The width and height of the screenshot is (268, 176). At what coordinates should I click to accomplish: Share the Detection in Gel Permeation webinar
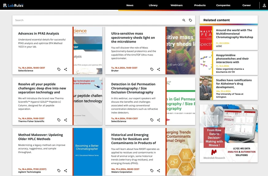159,120
